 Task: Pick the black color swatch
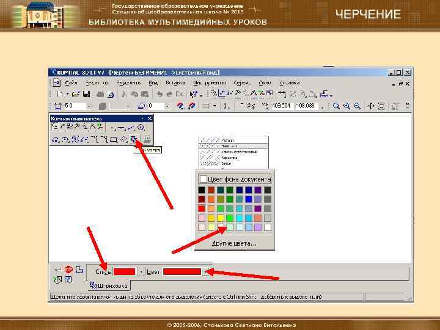[202, 190]
